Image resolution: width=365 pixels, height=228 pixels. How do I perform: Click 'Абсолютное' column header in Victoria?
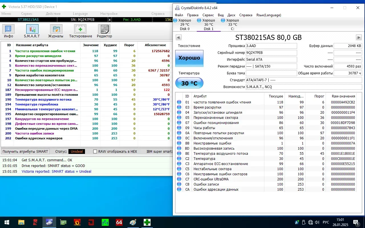155,45
